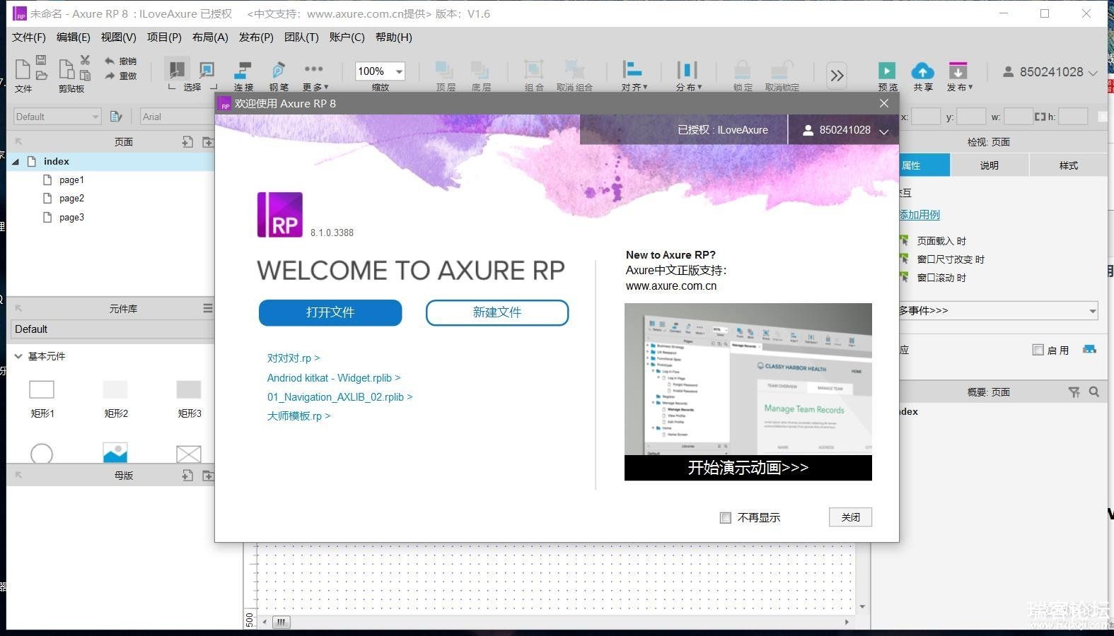Viewport: 1114px width, 636px height.
Task: Select page2 in the pages tree
Action: 71,199
